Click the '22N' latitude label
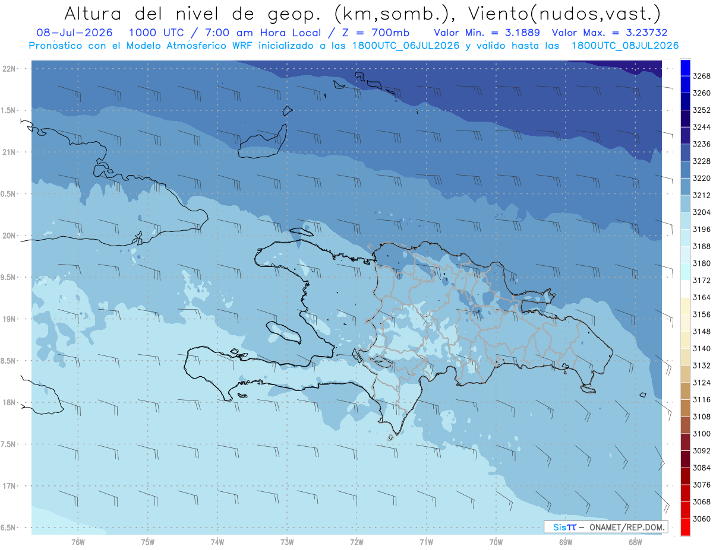The height and width of the screenshot is (550, 713). point(10,69)
